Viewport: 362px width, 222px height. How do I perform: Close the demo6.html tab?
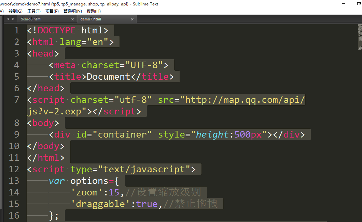pyautogui.click(x=72, y=19)
